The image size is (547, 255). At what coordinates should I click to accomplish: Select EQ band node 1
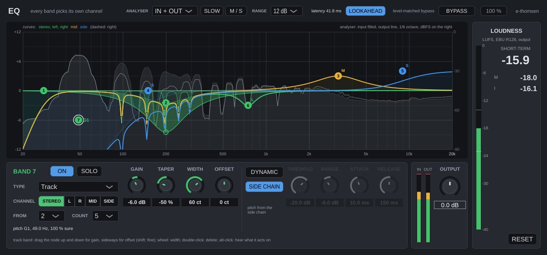pos(44,91)
